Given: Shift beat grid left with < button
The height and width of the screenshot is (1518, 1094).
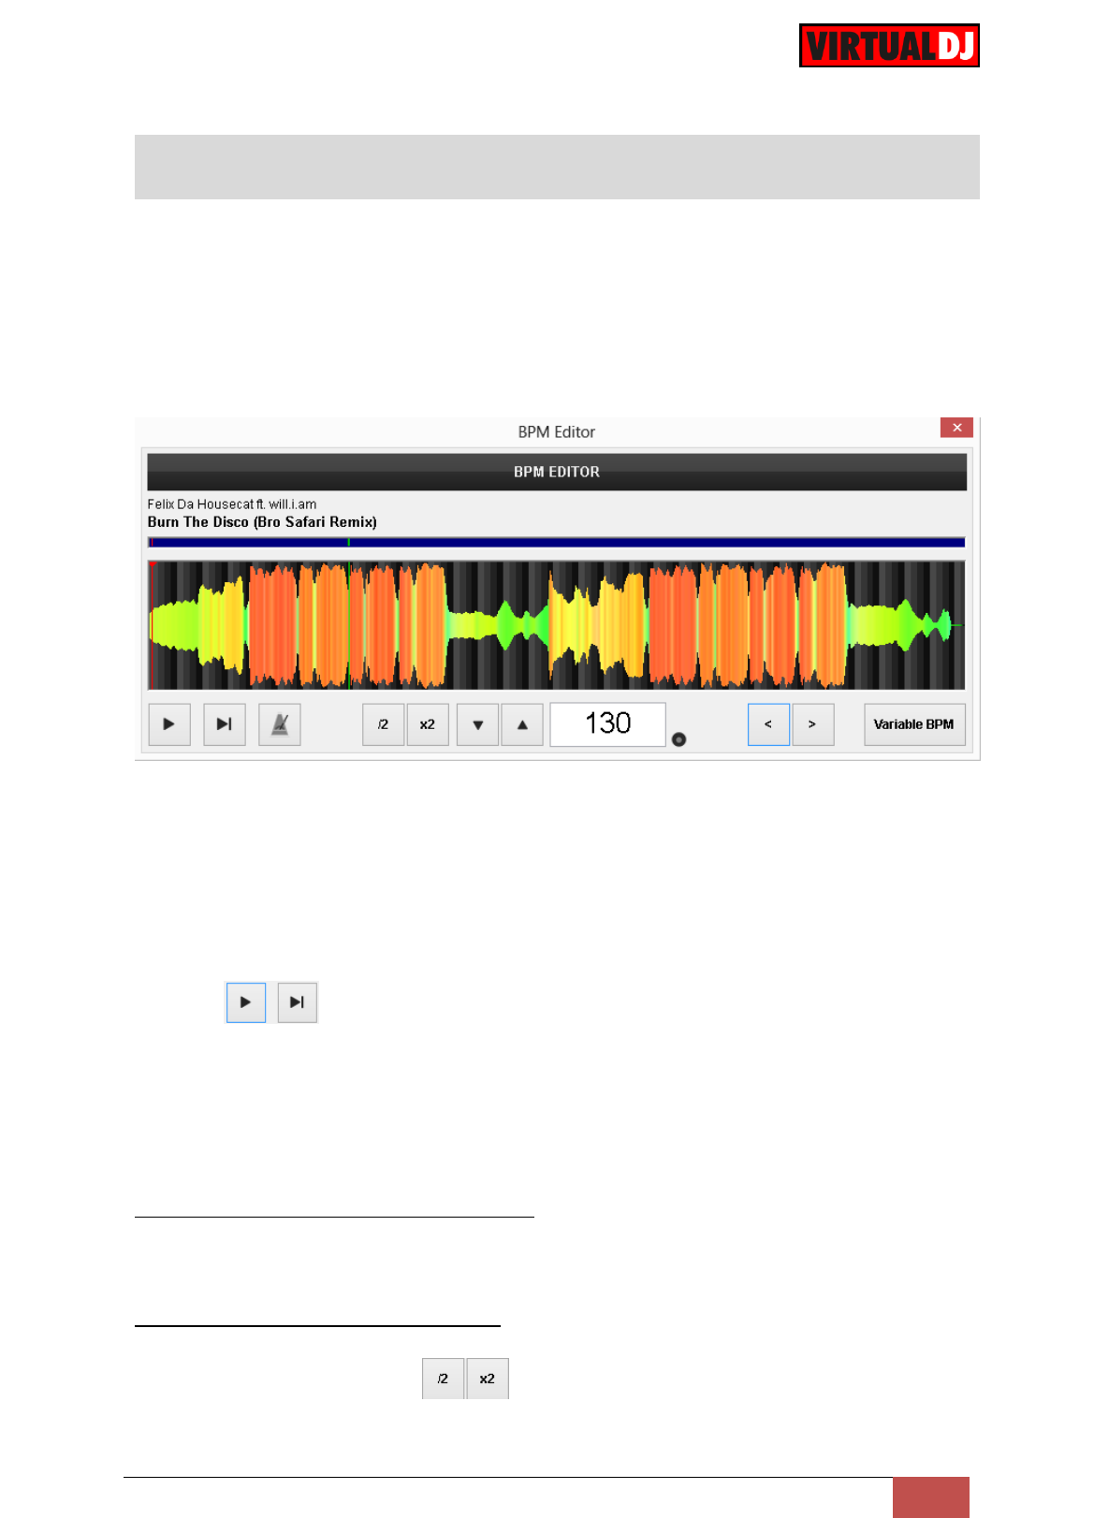Looking at the screenshot, I should coord(768,724).
